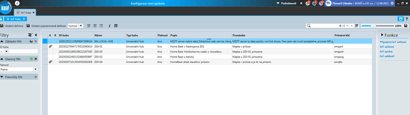Open the filter options menu icon in Filtry
Image resolution: width=410 pixels, height=115 pixels.
click(30, 35)
